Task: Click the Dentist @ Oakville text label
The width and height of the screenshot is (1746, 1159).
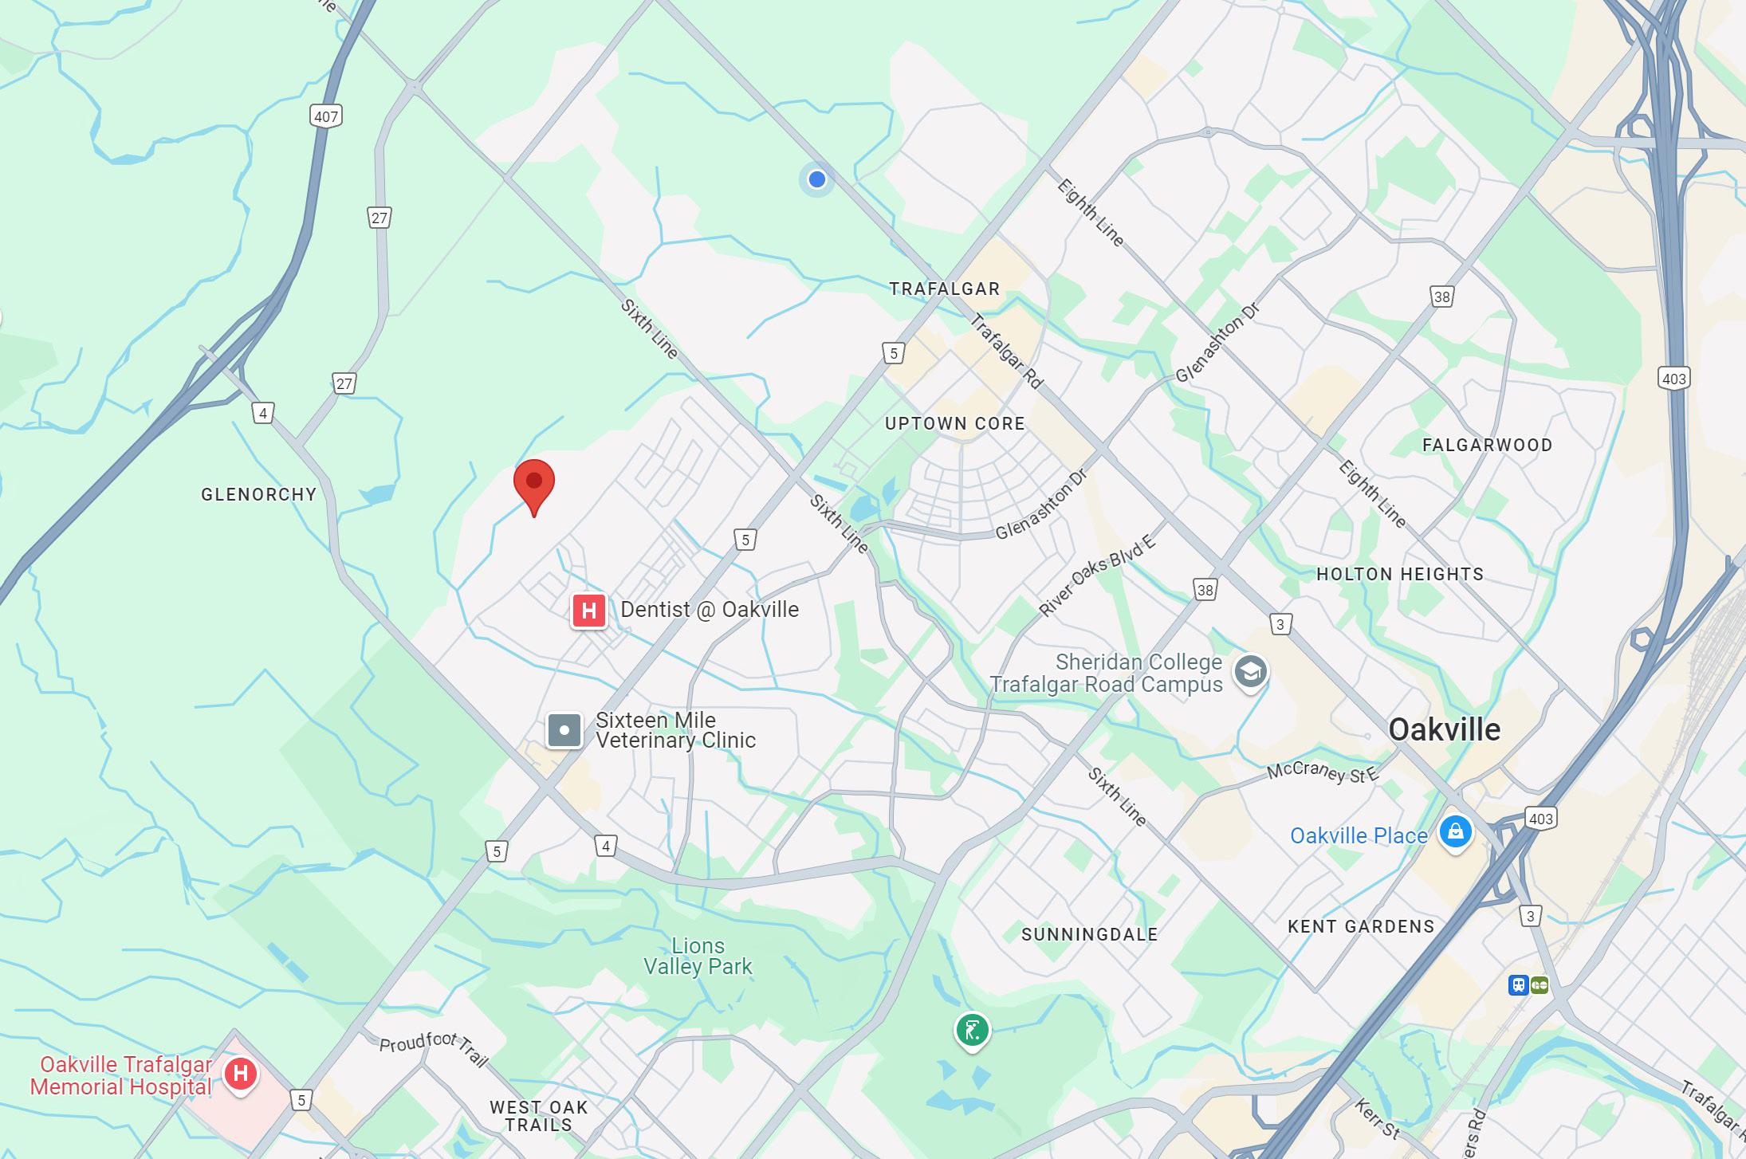Action: (710, 610)
